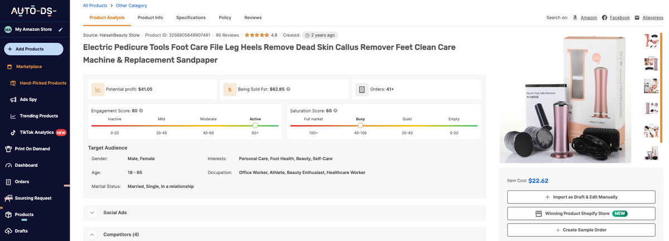Click the clock icon beside 2 years ago
The width and height of the screenshot is (669, 241).
tap(306, 35)
